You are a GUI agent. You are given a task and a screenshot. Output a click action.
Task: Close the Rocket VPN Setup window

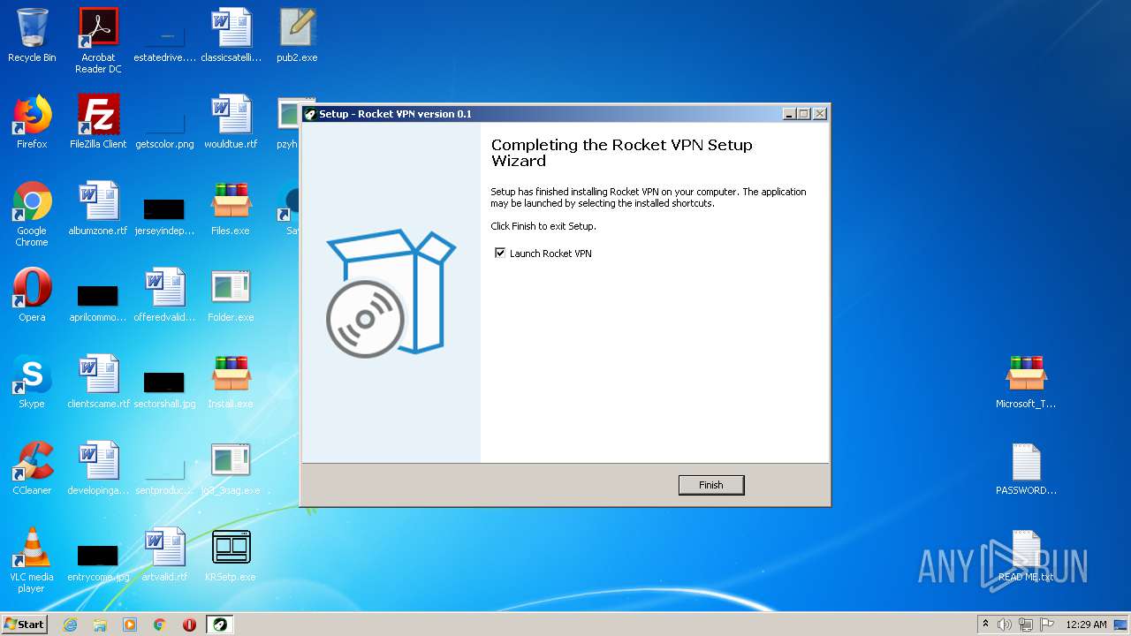[x=819, y=114]
